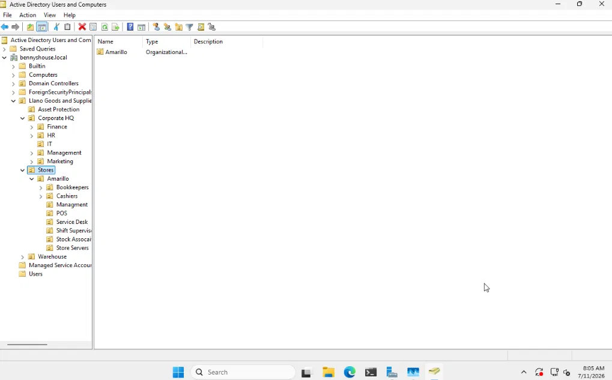This screenshot has height=380, width=612.
Task: Select the Service Desk OU
Action: pyautogui.click(x=72, y=222)
